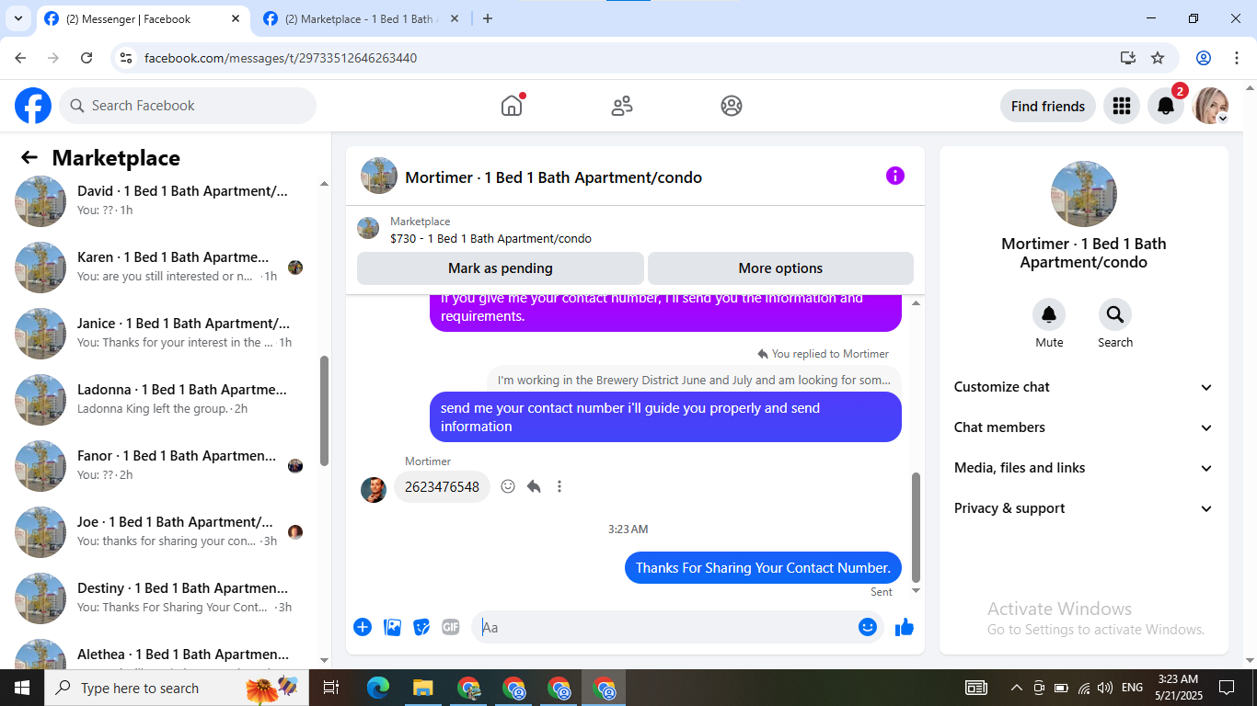The image size is (1257, 706).
Task: Click the chat messages scrollbar
Action: pyautogui.click(x=916, y=527)
